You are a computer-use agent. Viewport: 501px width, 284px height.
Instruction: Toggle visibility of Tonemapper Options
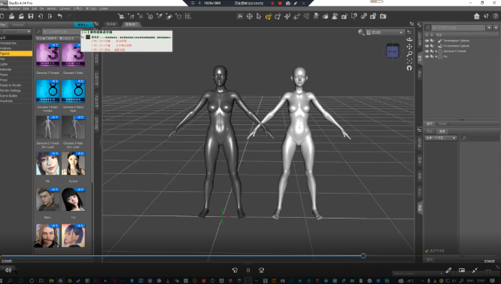(427, 41)
